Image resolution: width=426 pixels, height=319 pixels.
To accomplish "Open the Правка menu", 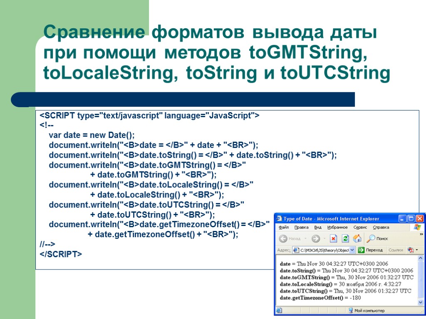I will 301,227.
